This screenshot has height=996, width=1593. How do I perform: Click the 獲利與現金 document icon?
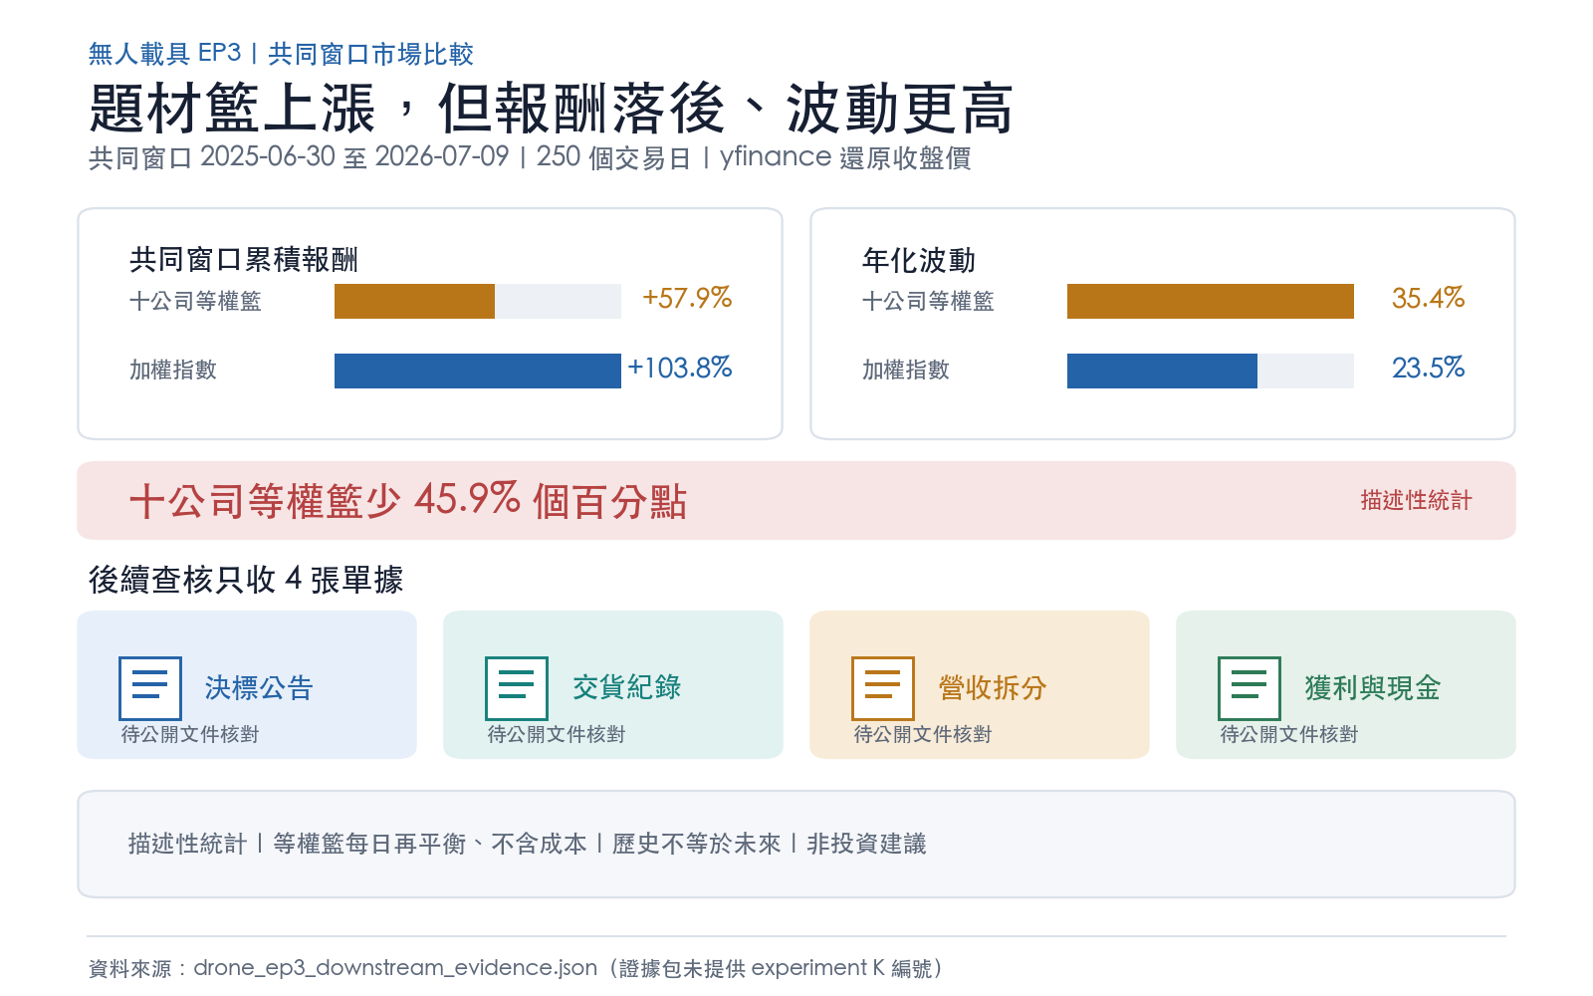tap(1250, 688)
